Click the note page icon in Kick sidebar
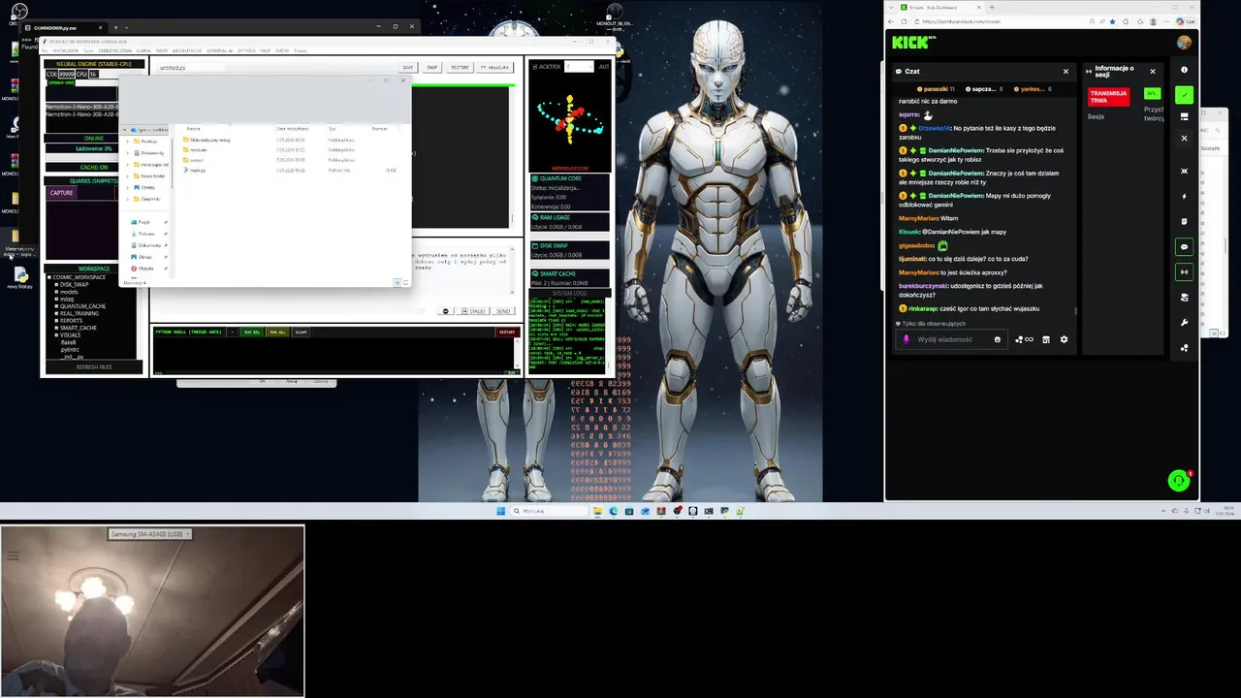 (1184, 221)
